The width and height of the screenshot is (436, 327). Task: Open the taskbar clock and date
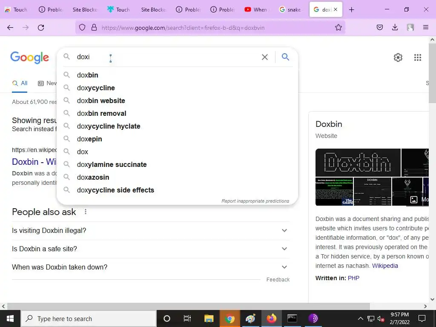399,318
